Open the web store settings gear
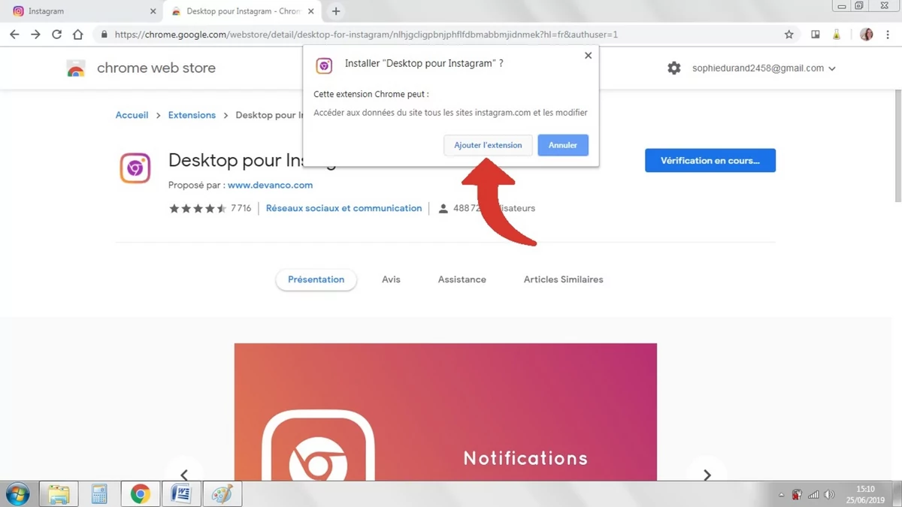 point(674,68)
